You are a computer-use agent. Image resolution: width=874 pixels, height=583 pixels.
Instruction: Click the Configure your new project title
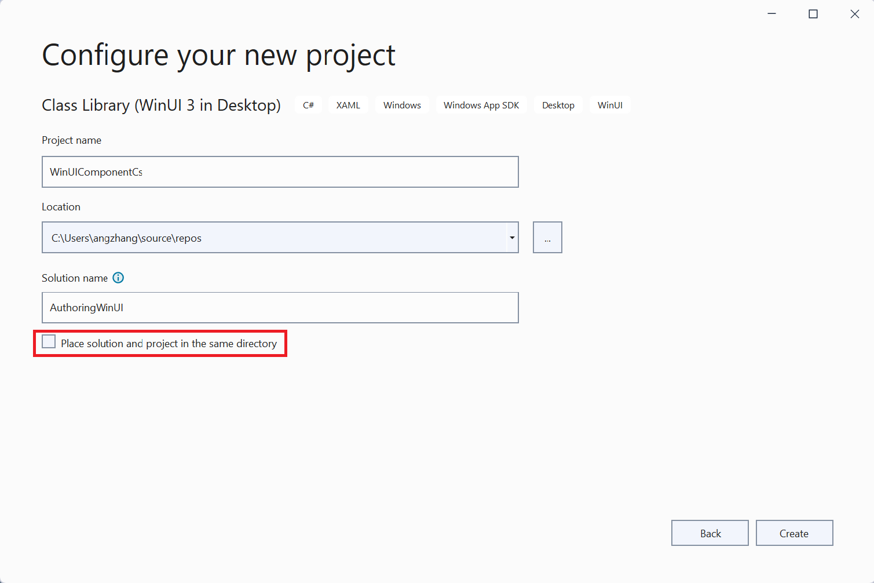click(x=218, y=54)
